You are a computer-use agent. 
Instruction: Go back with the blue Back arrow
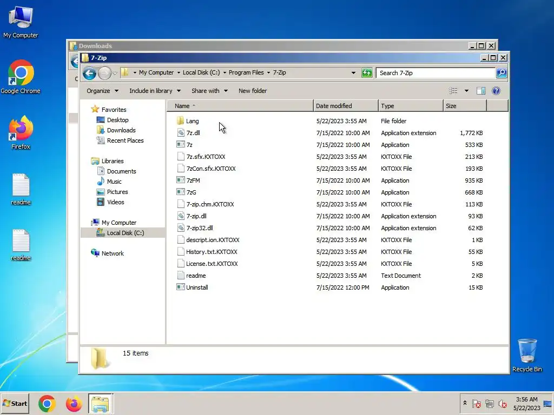[x=89, y=73]
